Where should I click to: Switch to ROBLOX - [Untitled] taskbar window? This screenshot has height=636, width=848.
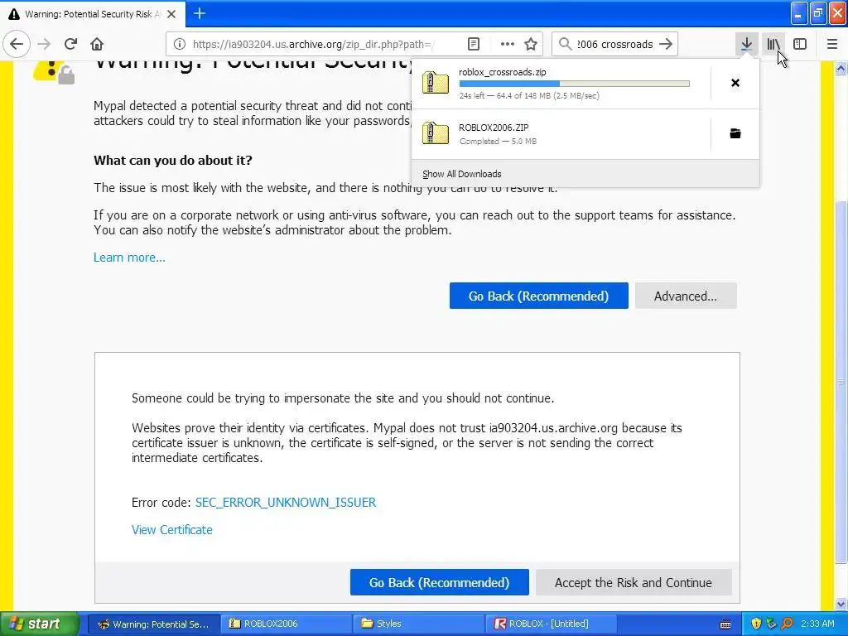tap(552, 624)
